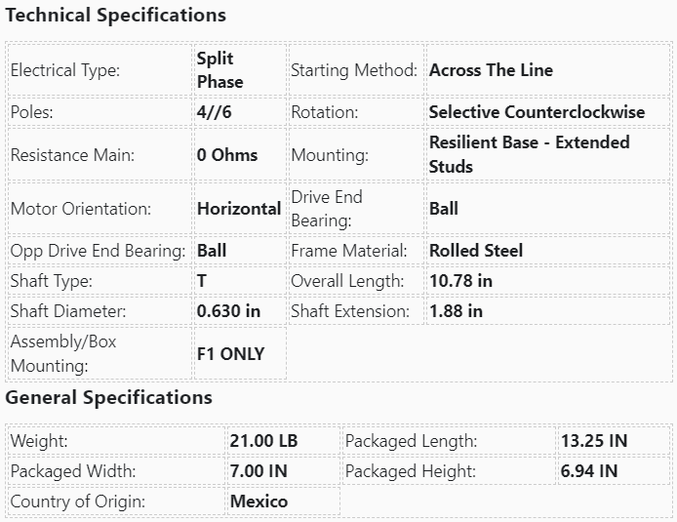
Task: Click the Across The Line value
Action: 491,70
